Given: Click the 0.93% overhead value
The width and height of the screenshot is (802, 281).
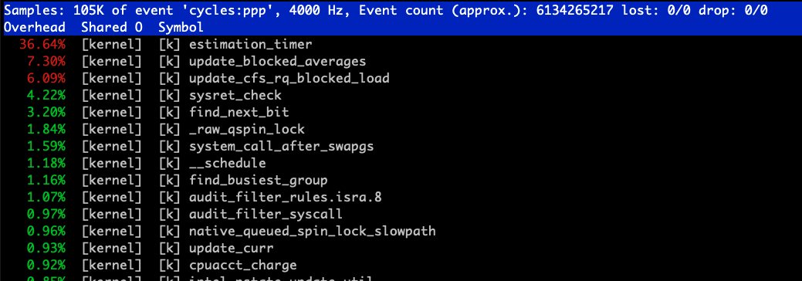Looking at the screenshot, I should point(46,249).
